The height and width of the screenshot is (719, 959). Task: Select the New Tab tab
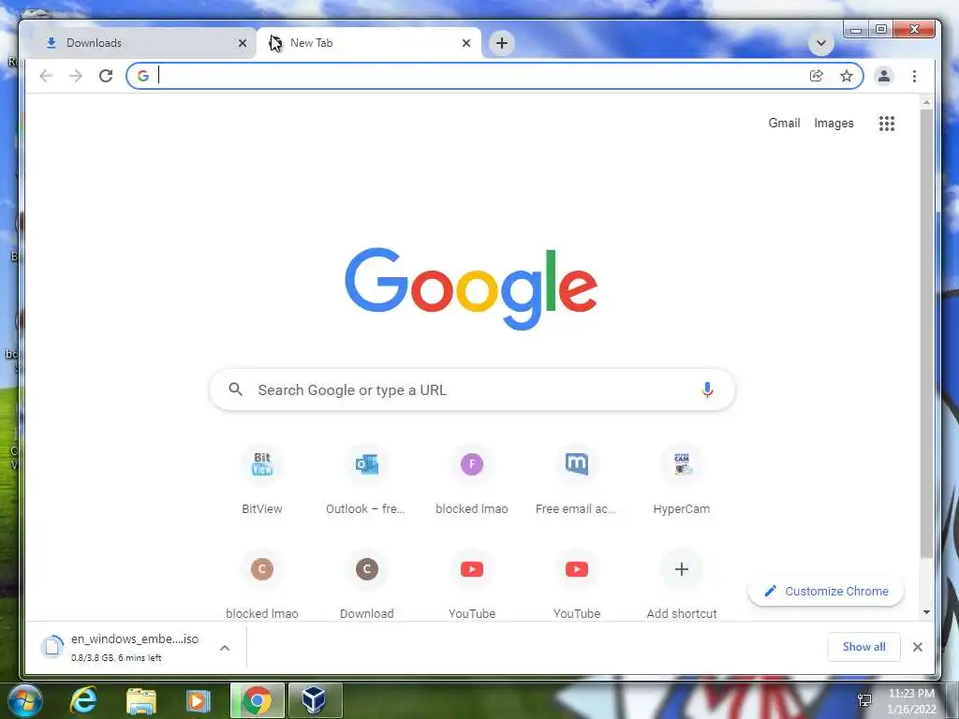(368, 43)
